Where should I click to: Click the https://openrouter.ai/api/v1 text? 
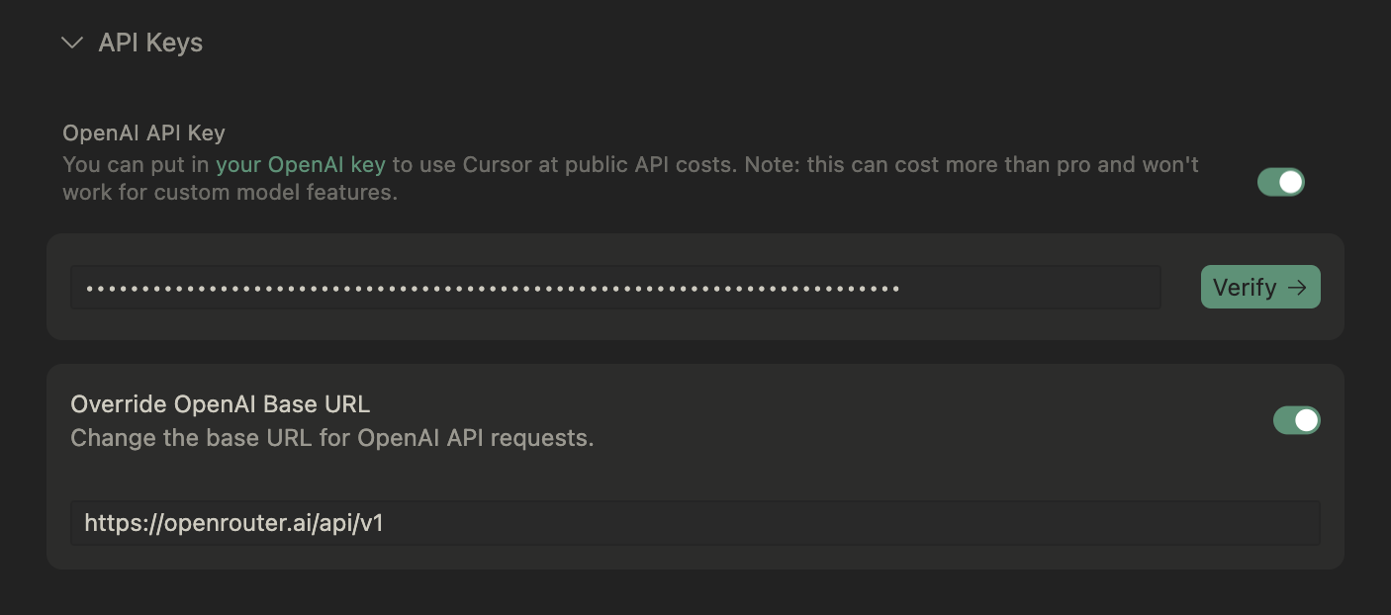(233, 522)
